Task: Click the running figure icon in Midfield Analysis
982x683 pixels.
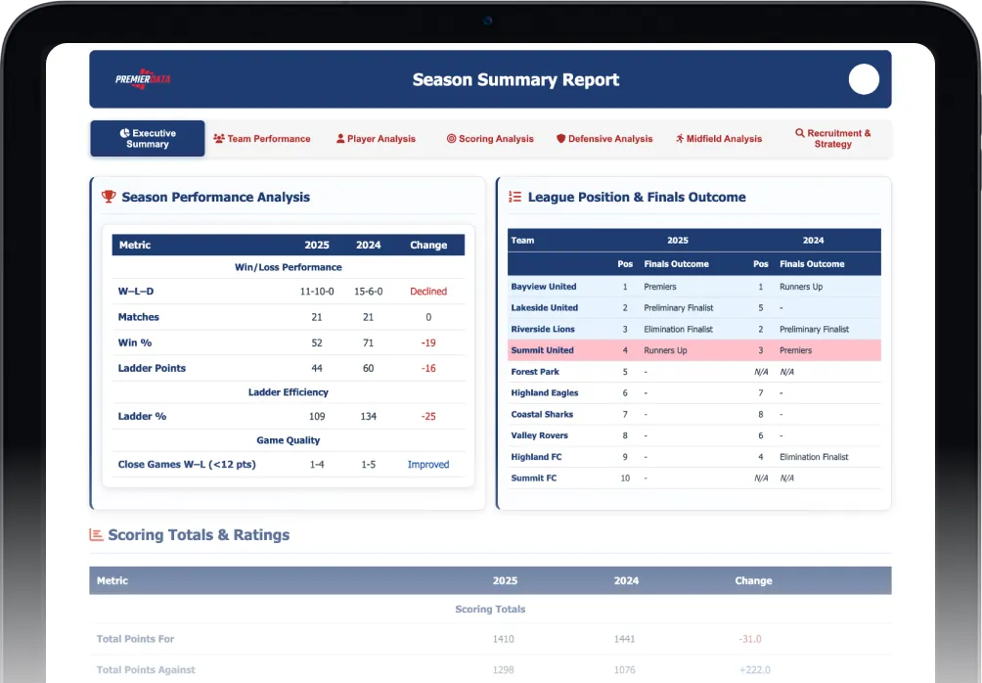Action: click(680, 139)
